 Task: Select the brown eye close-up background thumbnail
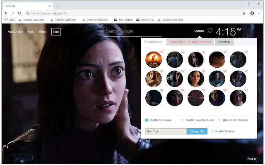pos(217,59)
